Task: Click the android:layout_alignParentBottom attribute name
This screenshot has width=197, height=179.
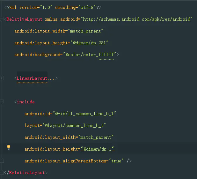Action: tap(65, 161)
